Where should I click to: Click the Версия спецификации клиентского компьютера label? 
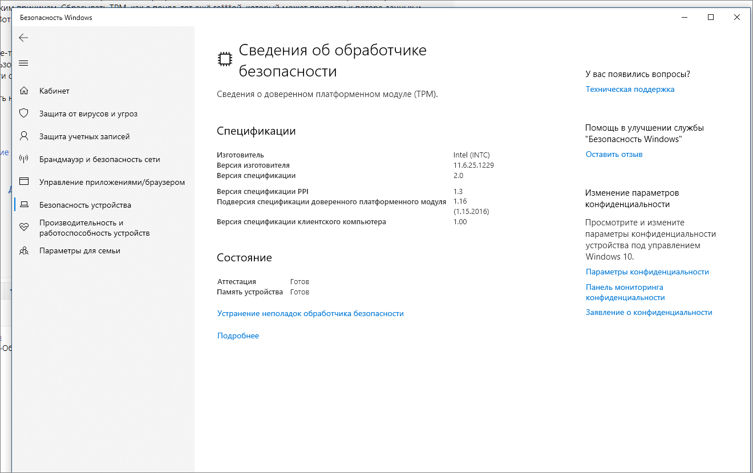point(301,221)
